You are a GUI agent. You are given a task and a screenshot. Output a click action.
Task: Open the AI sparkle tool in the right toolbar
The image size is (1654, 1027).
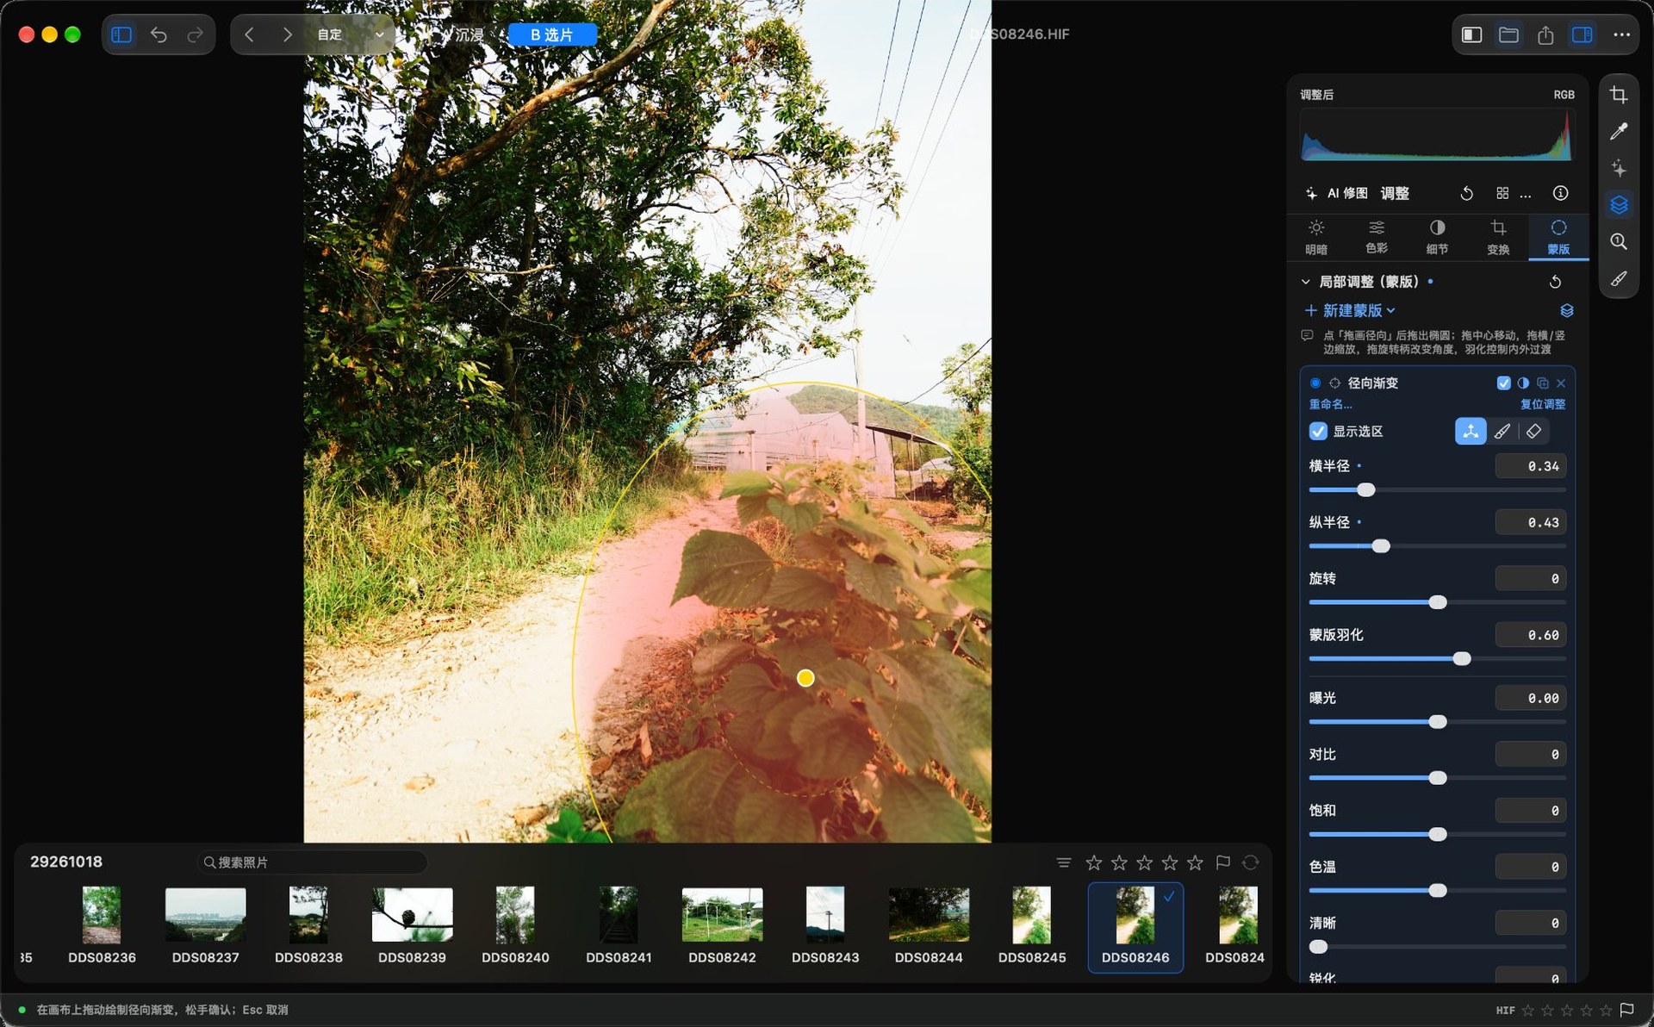pyautogui.click(x=1619, y=168)
